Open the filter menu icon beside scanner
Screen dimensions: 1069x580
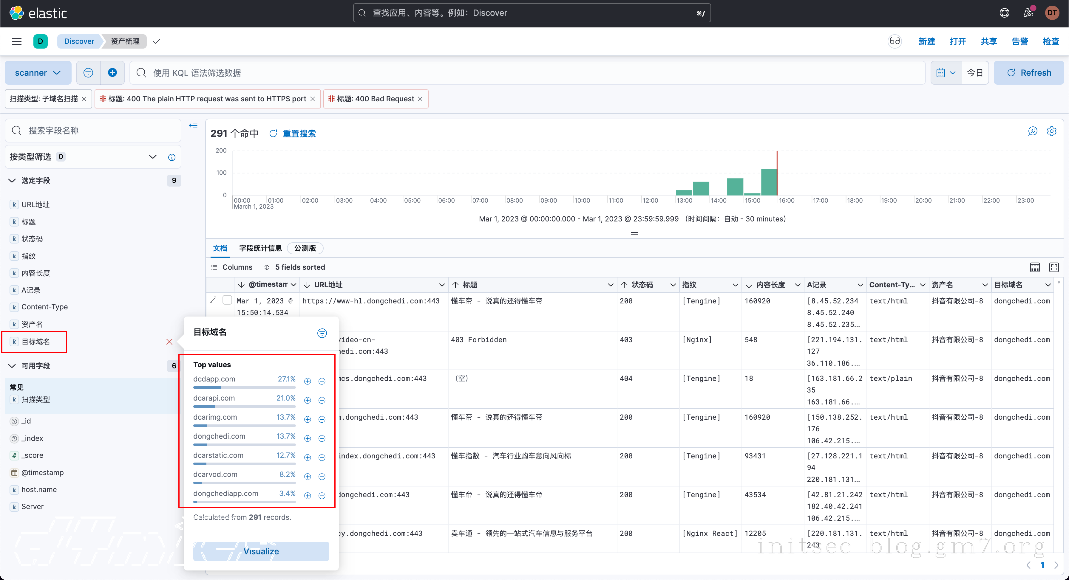click(88, 72)
